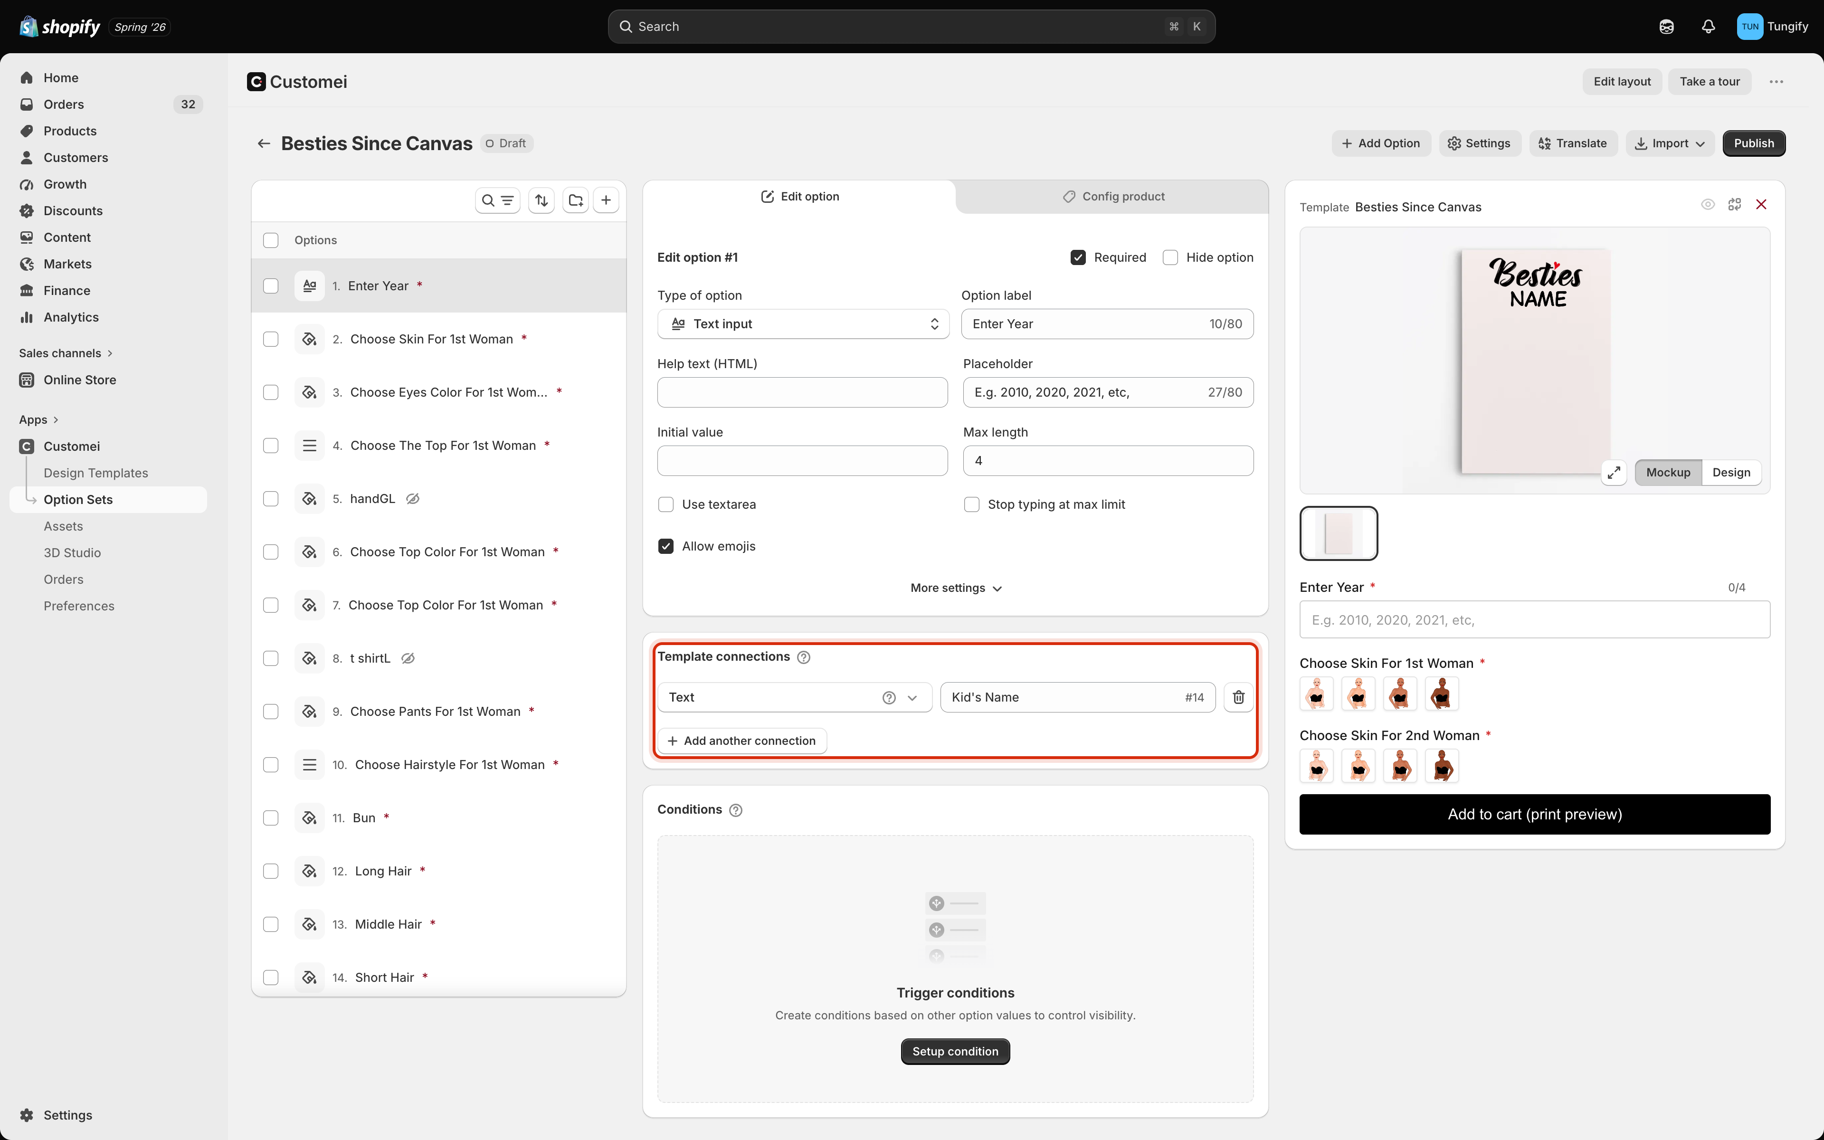
Task: Click the Home icon in the sidebar
Action: pyautogui.click(x=27, y=77)
